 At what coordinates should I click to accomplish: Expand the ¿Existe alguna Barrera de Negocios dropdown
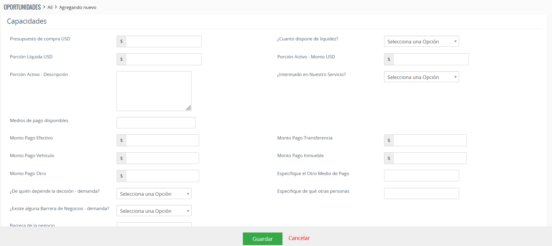point(154,211)
